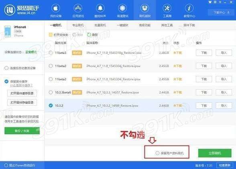
Task: Click the firmware cache help link
Action: [21, 85]
